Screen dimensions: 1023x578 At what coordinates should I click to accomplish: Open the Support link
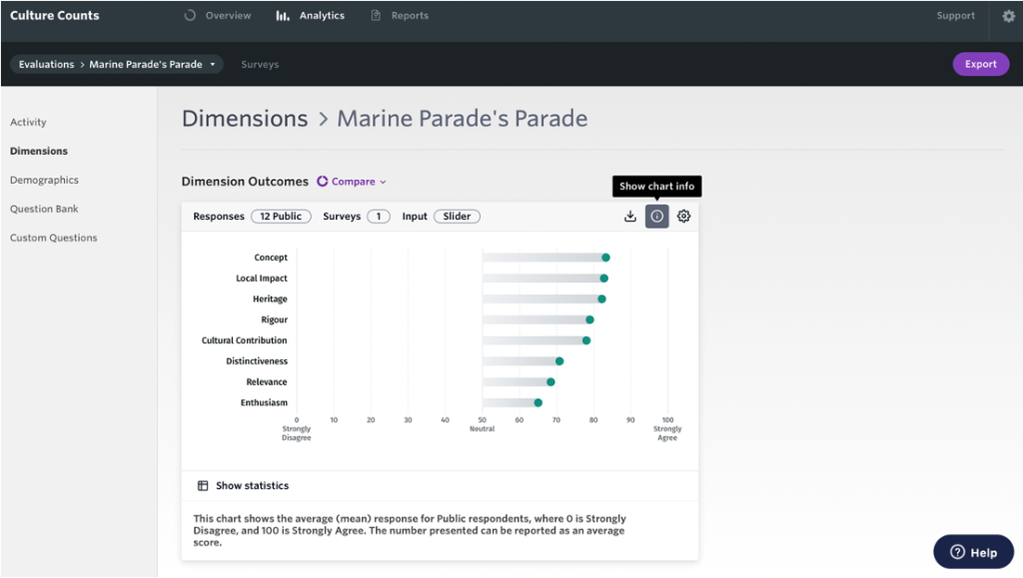pos(955,16)
